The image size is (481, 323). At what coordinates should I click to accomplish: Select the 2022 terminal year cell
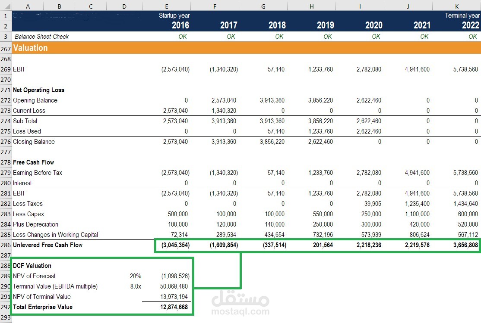(x=471, y=25)
